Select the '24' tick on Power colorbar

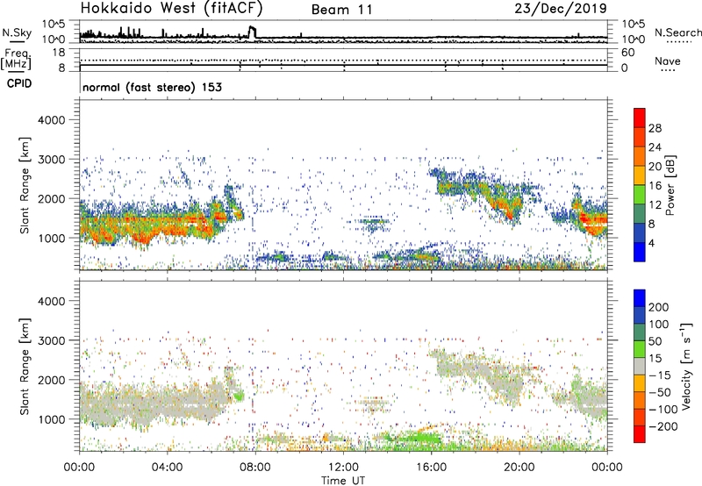pyautogui.click(x=655, y=147)
